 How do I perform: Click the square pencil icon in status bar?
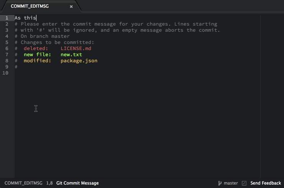click(x=244, y=183)
